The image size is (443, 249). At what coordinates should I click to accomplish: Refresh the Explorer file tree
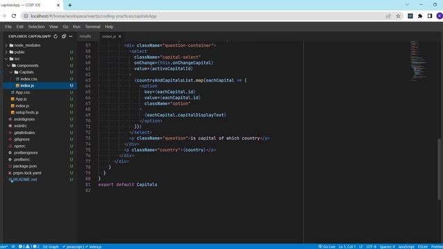point(55,37)
